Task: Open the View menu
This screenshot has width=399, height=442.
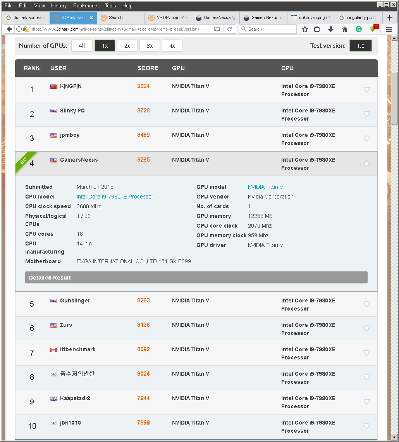Action: [x=40, y=6]
